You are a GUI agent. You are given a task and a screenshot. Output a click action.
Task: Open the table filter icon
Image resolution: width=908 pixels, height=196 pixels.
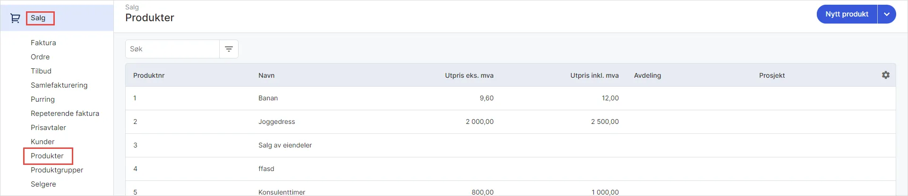tap(229, 49)
